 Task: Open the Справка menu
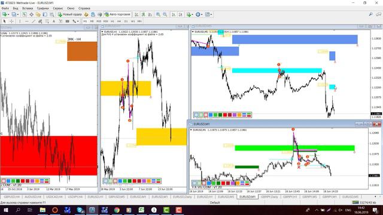click(x=84, y=8)
